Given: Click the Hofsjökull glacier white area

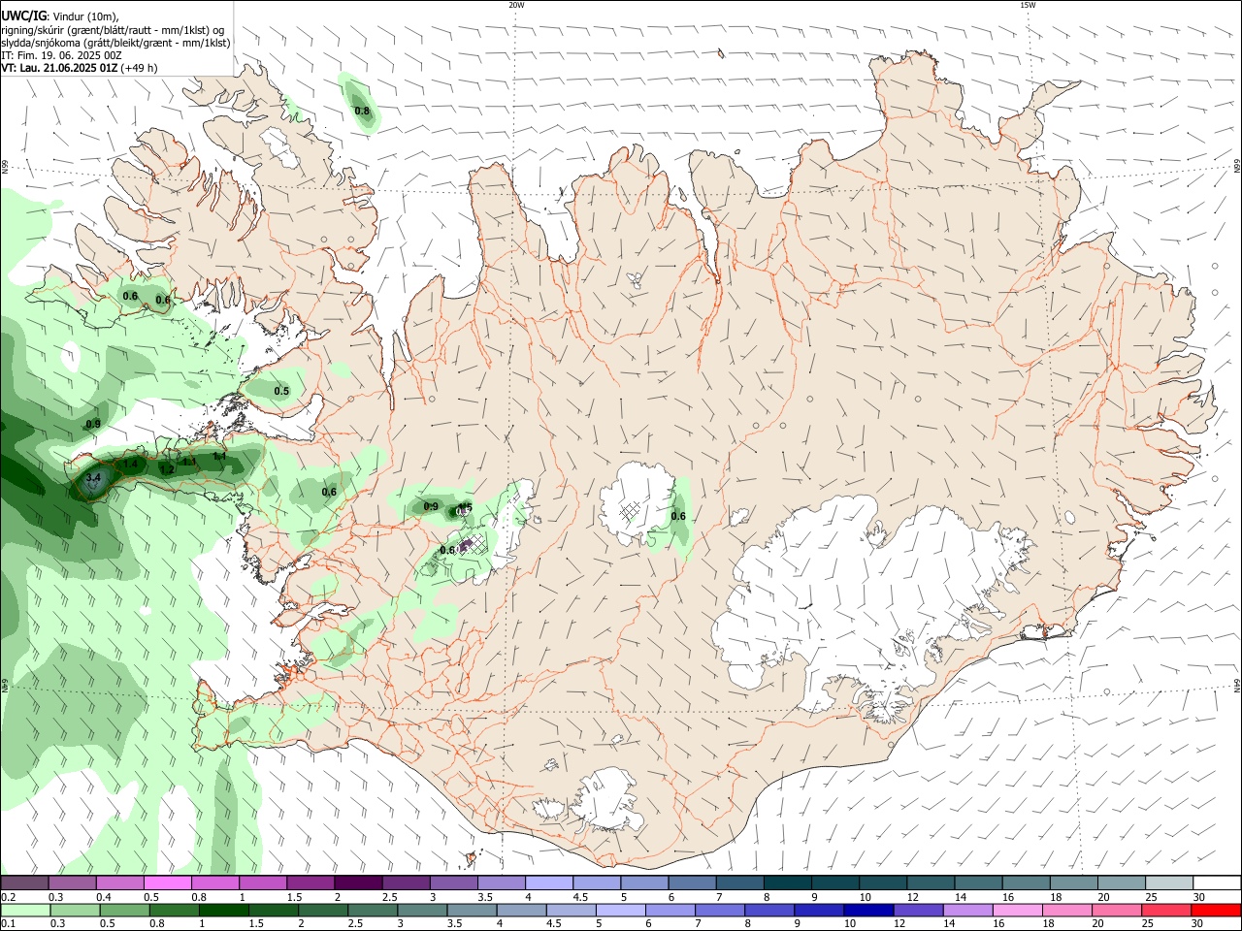Looking at the screenshot, I should pos(637,502).
